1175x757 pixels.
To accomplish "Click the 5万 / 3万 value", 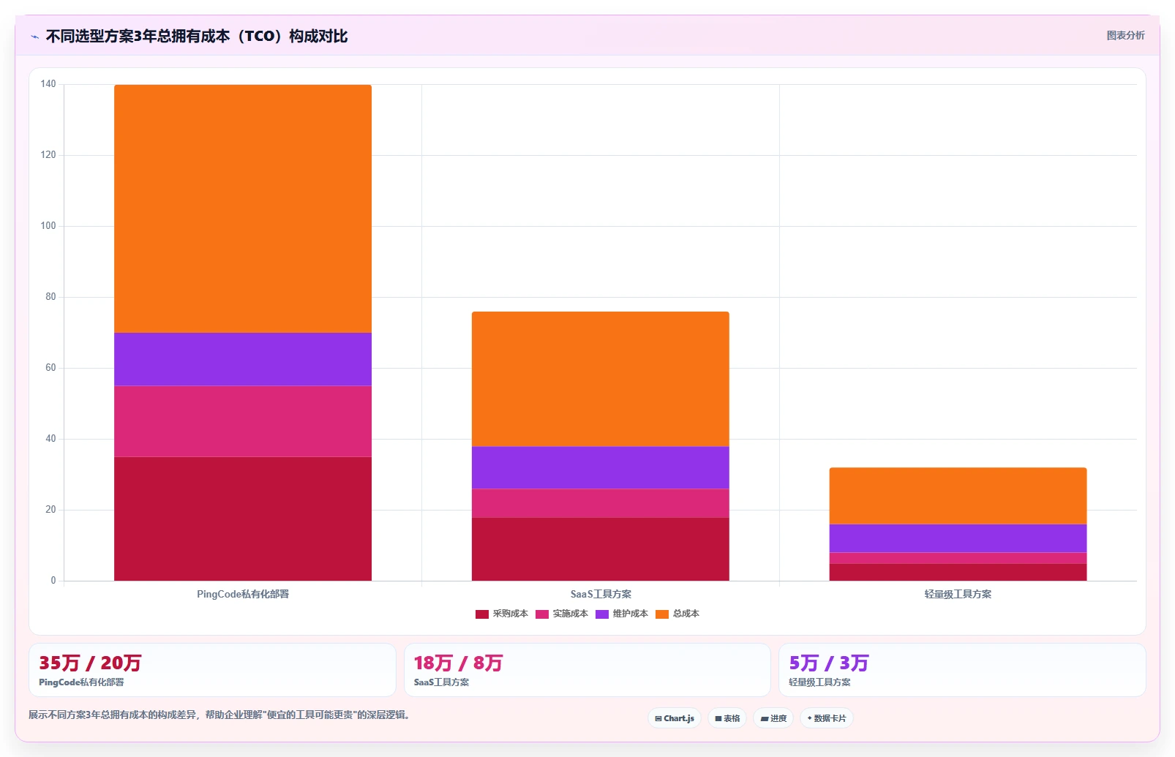I will click(x=828, y=663).
